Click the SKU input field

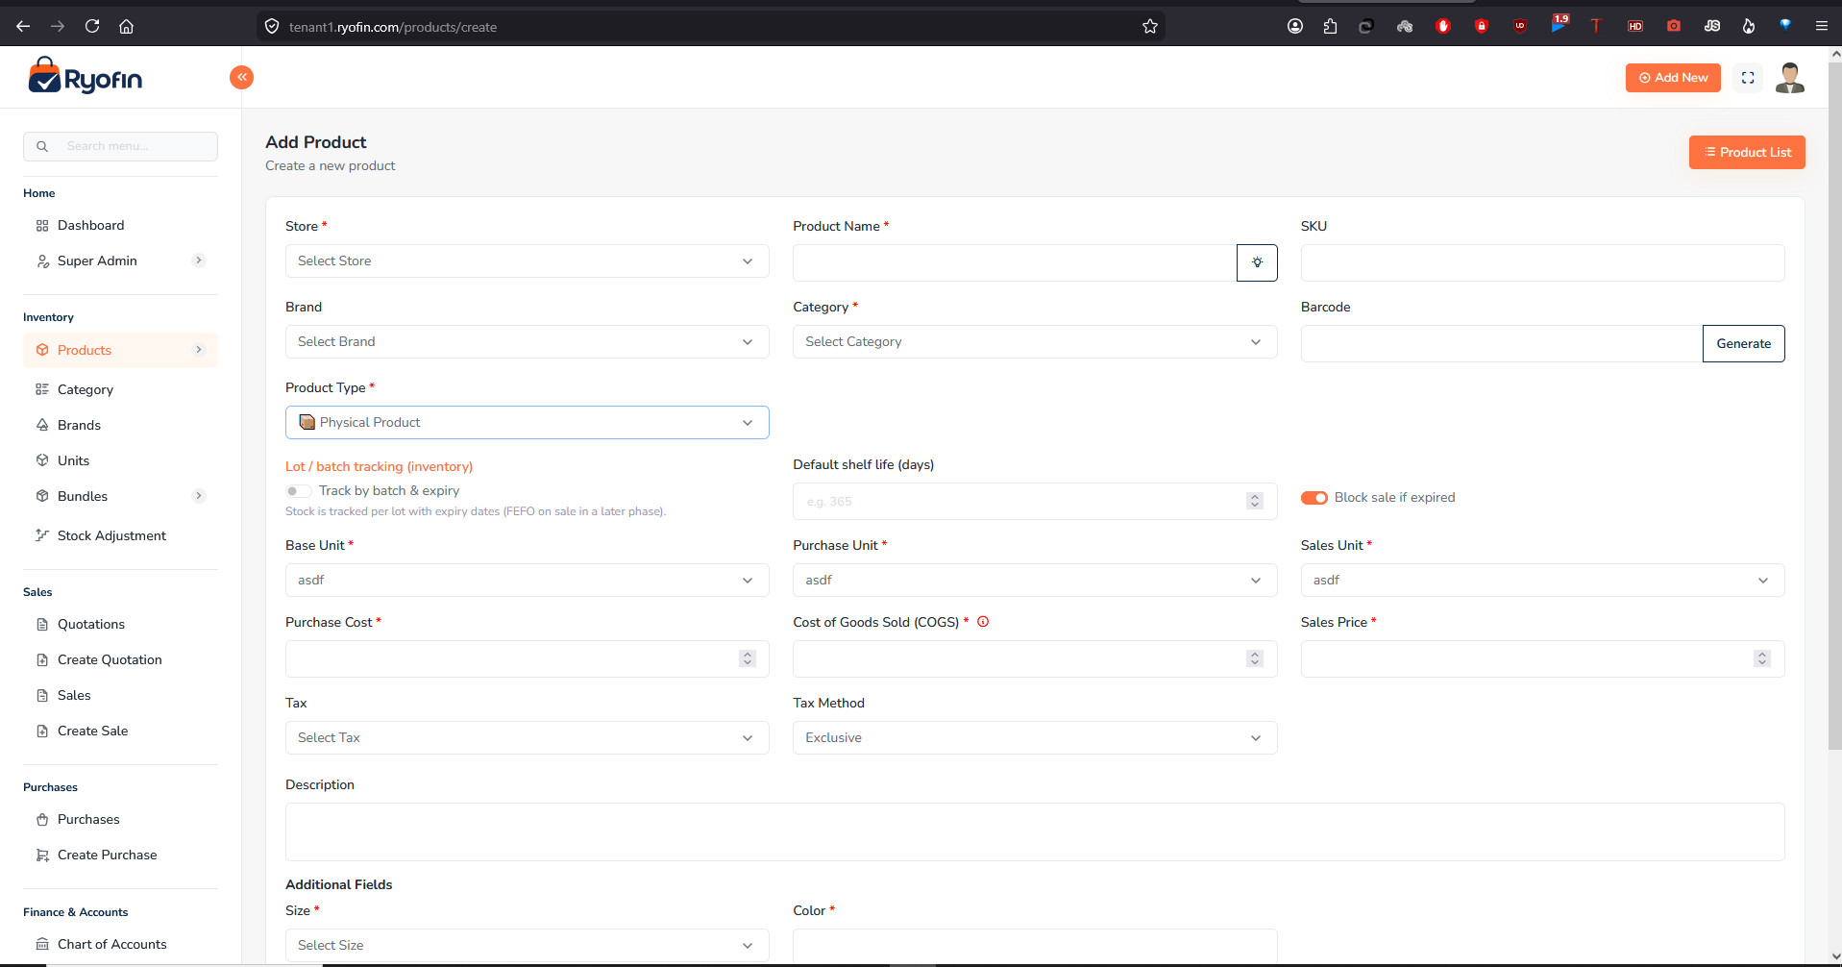click(x=1542, y=262)
